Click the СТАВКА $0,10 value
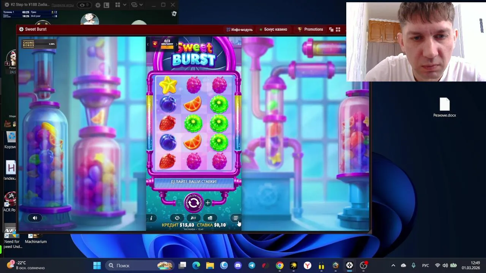Viewport: 486px width, 273px height. point(211,225)
